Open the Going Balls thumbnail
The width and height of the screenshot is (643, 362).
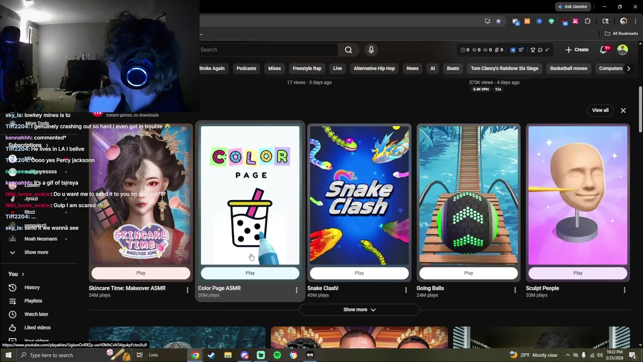click(469, 195)
